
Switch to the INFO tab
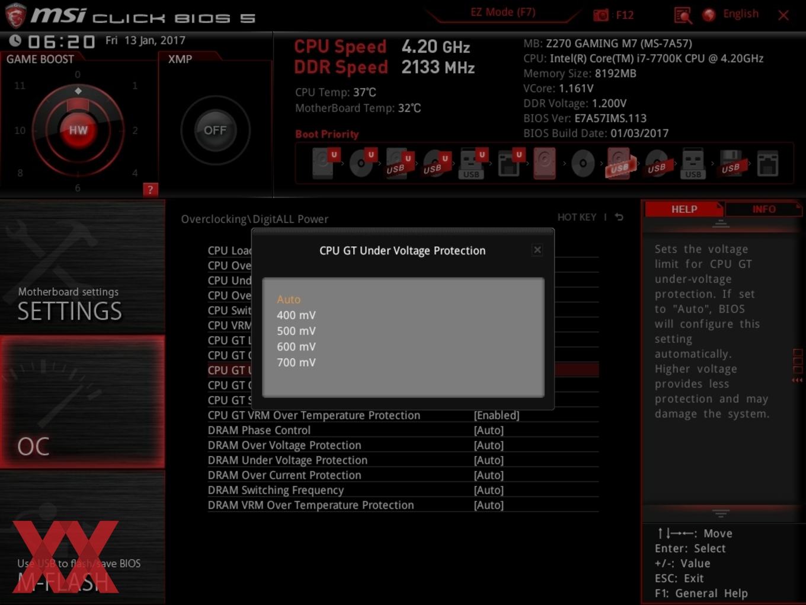(x=764, y=209)
